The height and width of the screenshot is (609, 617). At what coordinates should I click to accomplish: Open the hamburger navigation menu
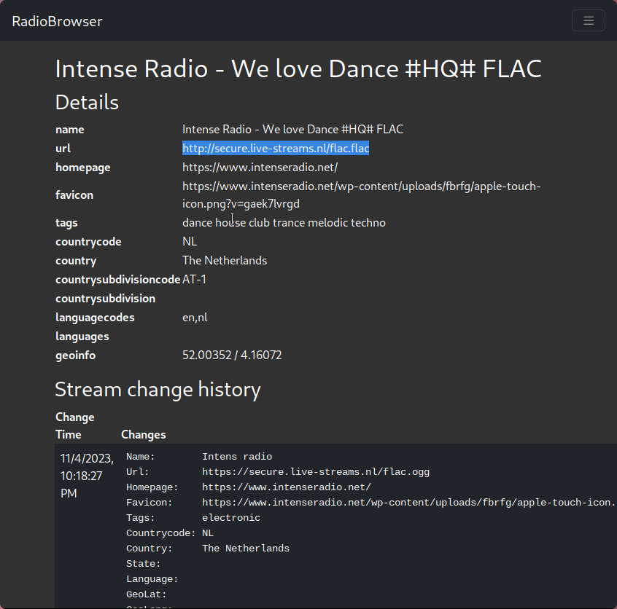[x=589, y=20]
